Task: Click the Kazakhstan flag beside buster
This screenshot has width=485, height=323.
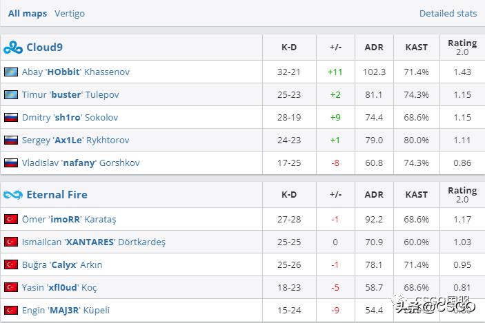Action: coord(11,95)
